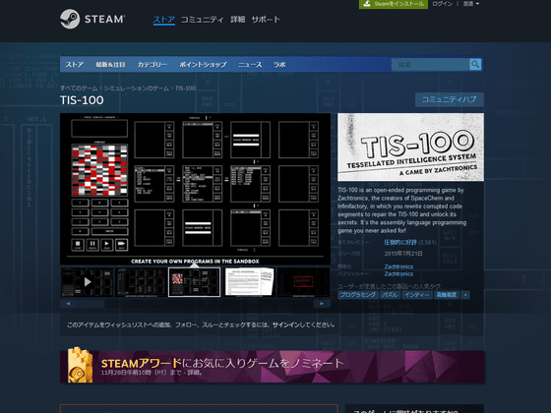
Task: Open the language dropdown at top
Action: click(x=471, y=4)
